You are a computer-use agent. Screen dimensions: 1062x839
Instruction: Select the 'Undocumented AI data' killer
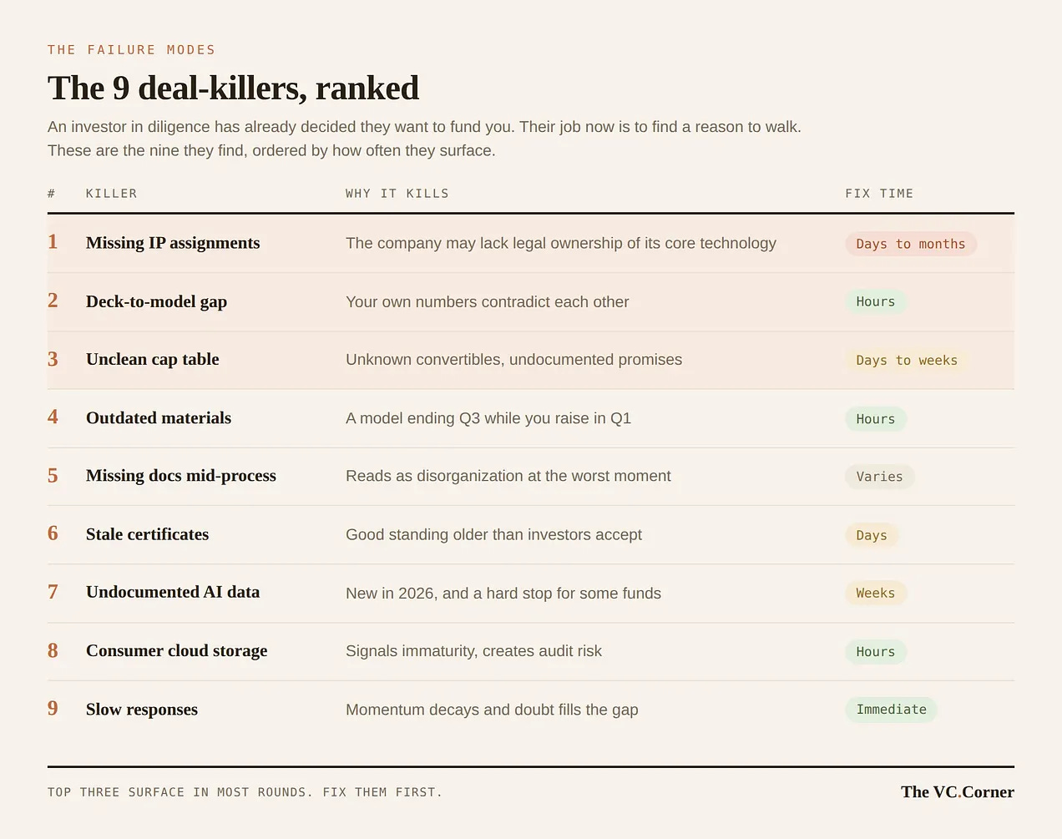(173, 592)
